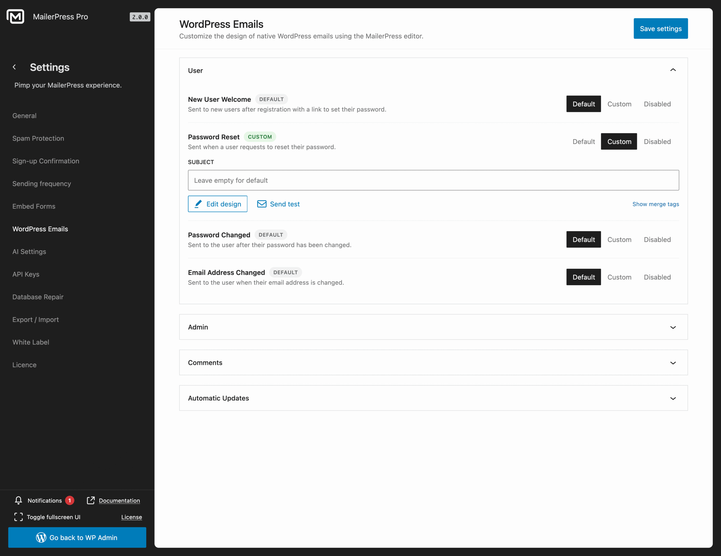Click the CUSTOM badge on Password Reset
721x556 pixels.
click(260, 137)
